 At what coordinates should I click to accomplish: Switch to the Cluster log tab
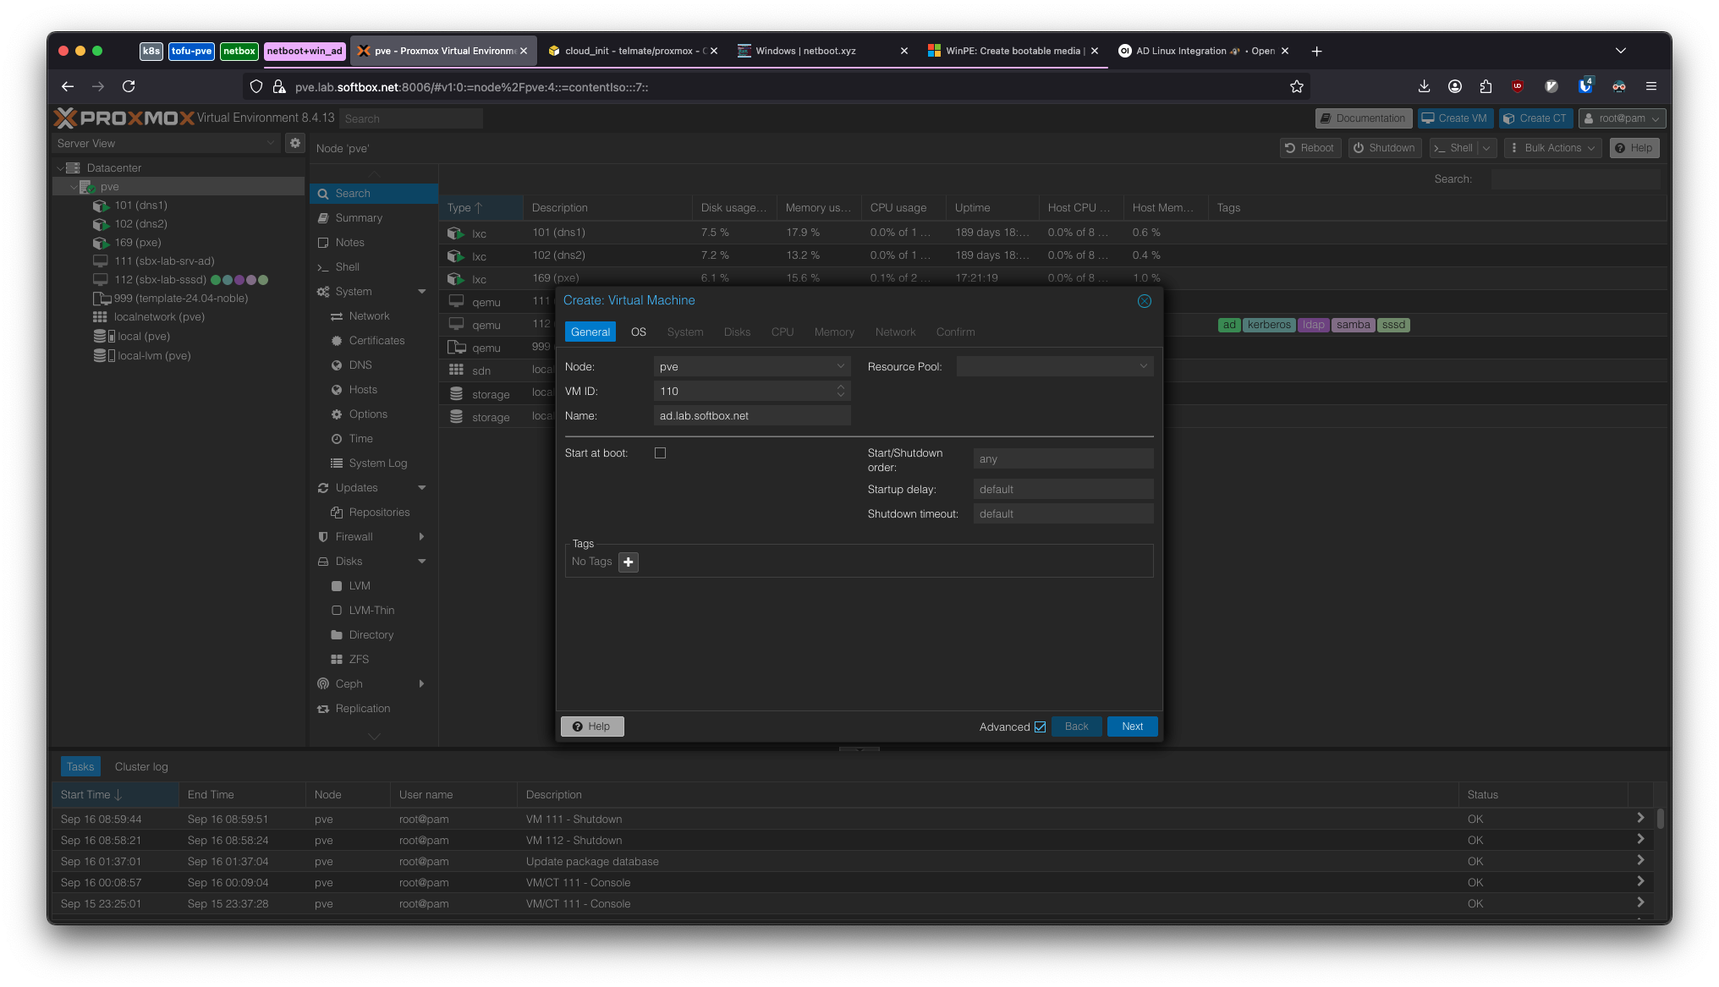click(140, 766)
